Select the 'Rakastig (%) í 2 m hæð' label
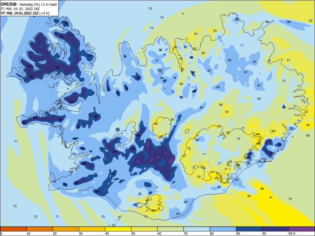 click(38, 4)
